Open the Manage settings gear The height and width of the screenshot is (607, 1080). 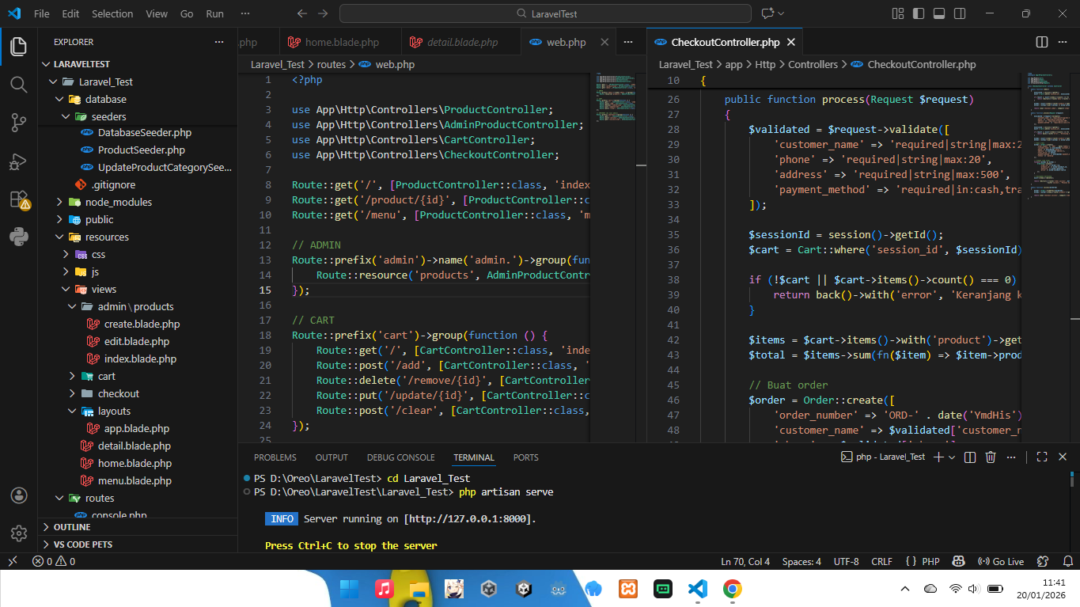coord(18,533)
